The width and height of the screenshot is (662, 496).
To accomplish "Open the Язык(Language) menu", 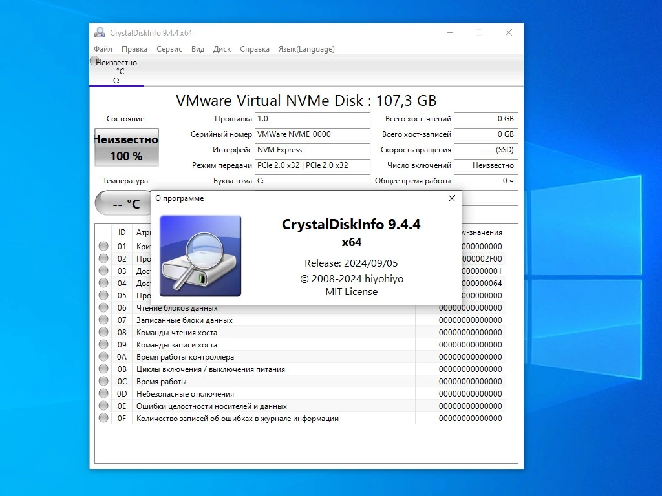I will (x=306, y=49).
